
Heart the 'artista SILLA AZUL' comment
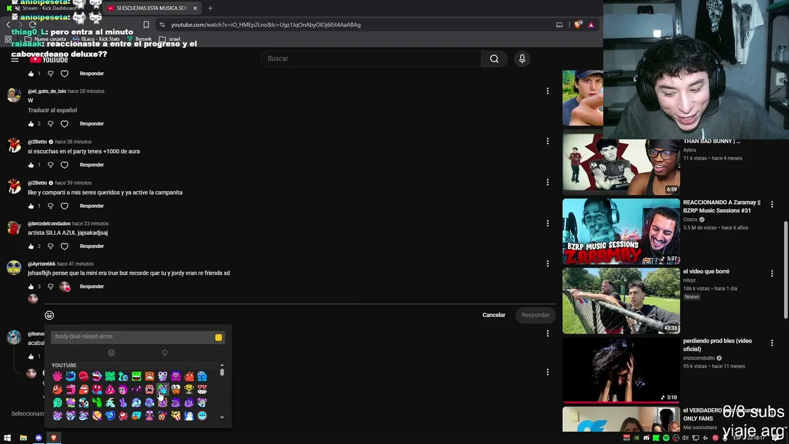pyautogui.click(x=64, y=247)
